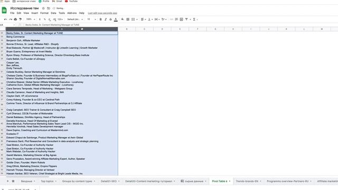Format as currency icon
The width and height of the screenshot is (338, 190).
[40, 20]
